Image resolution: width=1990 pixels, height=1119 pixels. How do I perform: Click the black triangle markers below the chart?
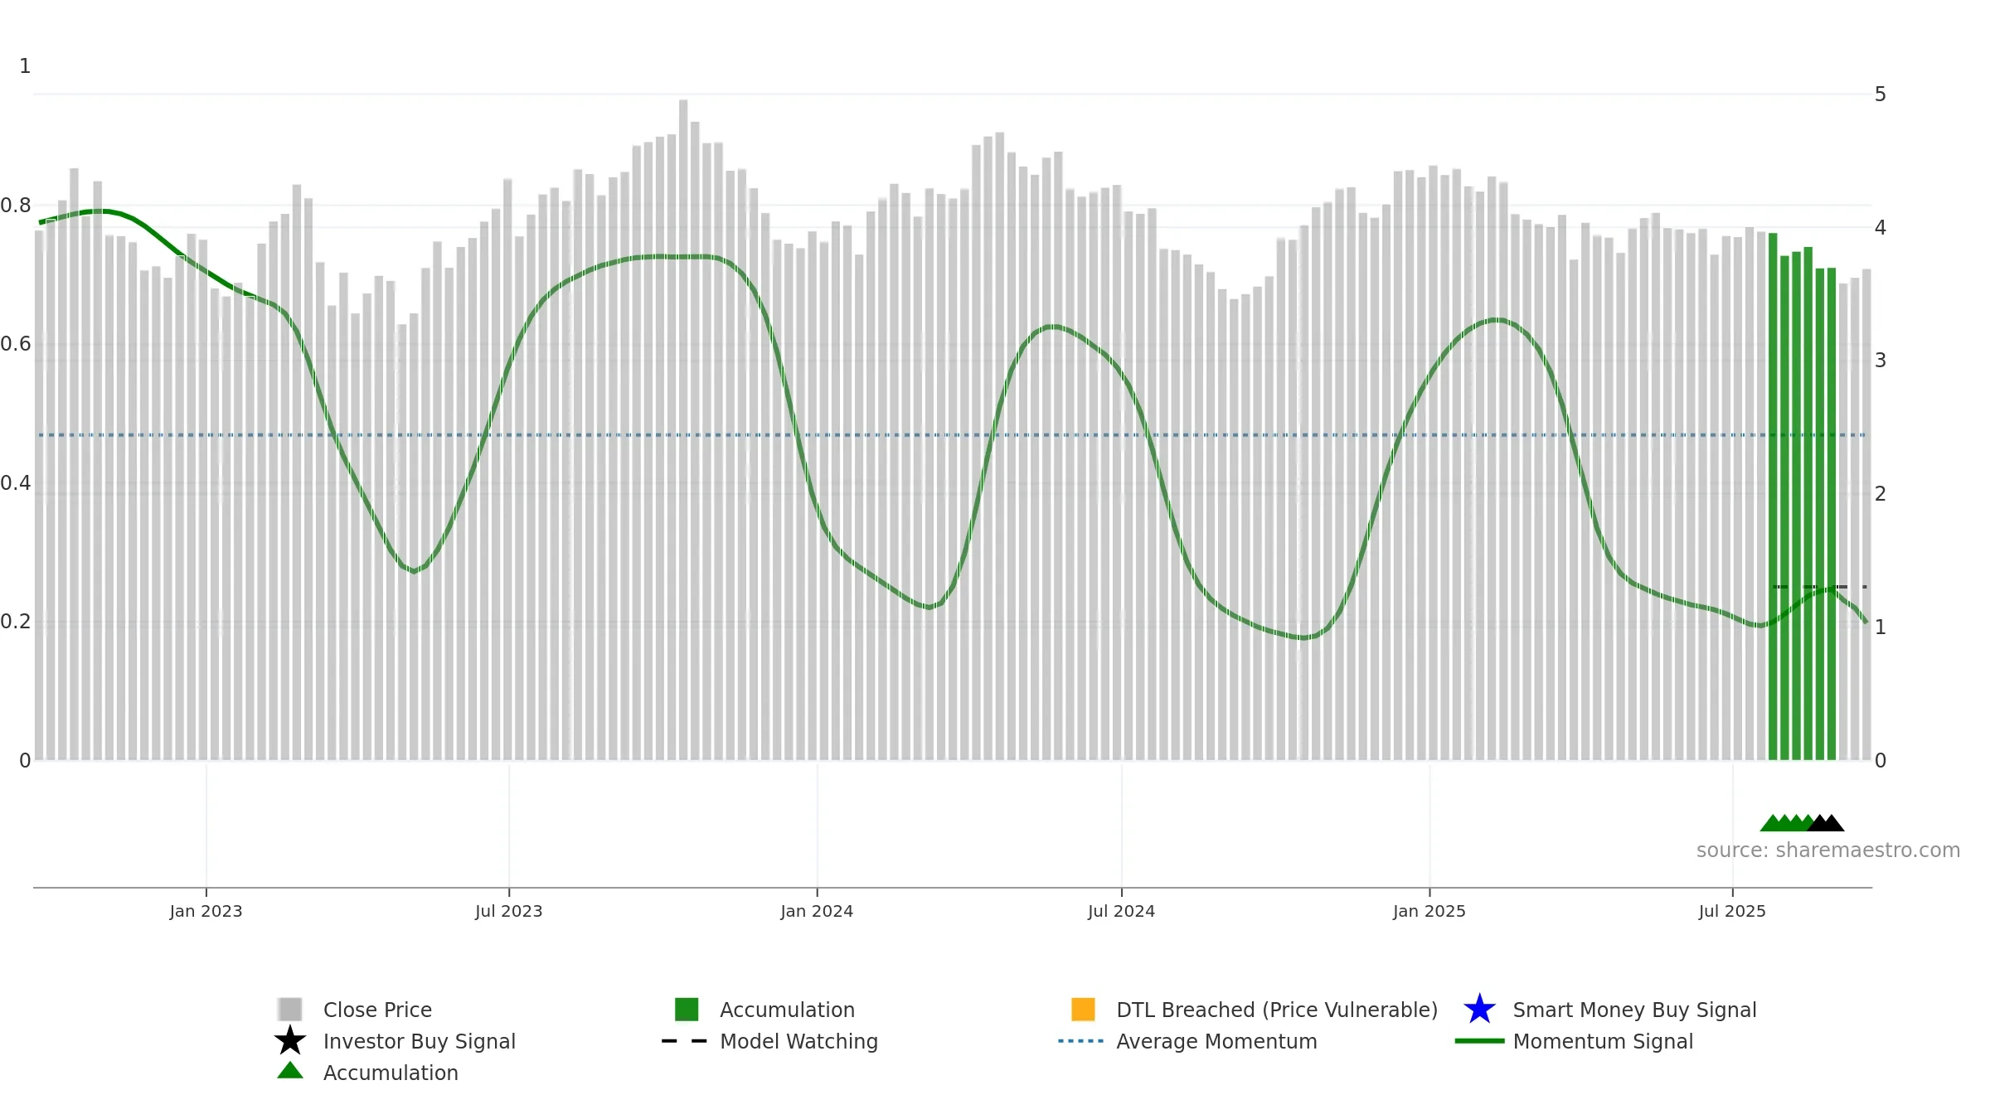pos(1825,823)
